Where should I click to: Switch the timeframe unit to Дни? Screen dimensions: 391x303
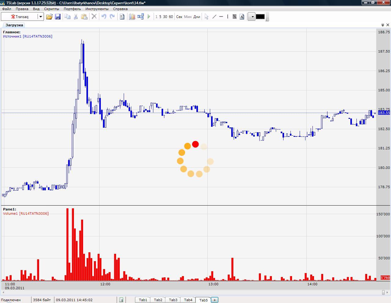197,17
